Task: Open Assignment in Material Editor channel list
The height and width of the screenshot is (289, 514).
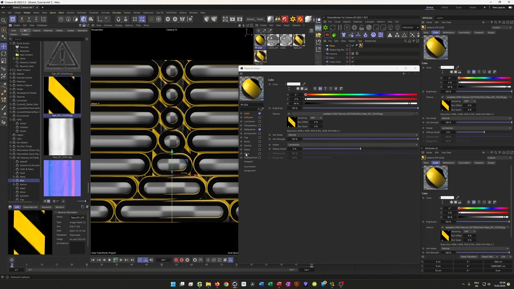Action: point(250,171)
